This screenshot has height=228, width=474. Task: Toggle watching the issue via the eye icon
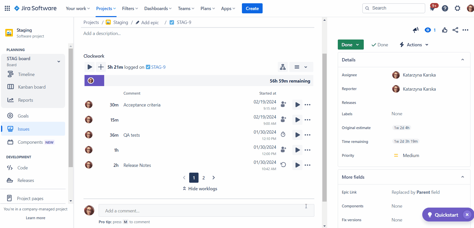(428, 30)
